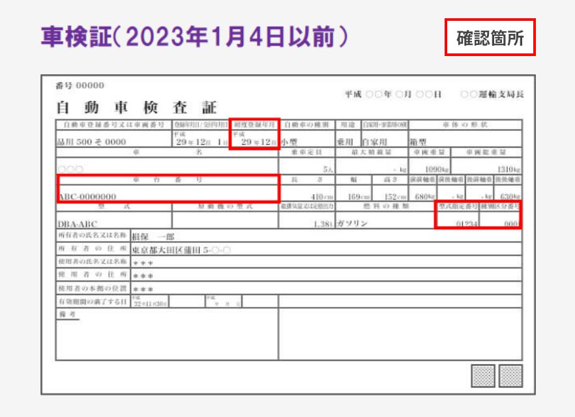Viewport: 575px width, 417px height.
Task: Select the highlighted 車台番号 ABC-0000000 box
Action: pos(168,188)
